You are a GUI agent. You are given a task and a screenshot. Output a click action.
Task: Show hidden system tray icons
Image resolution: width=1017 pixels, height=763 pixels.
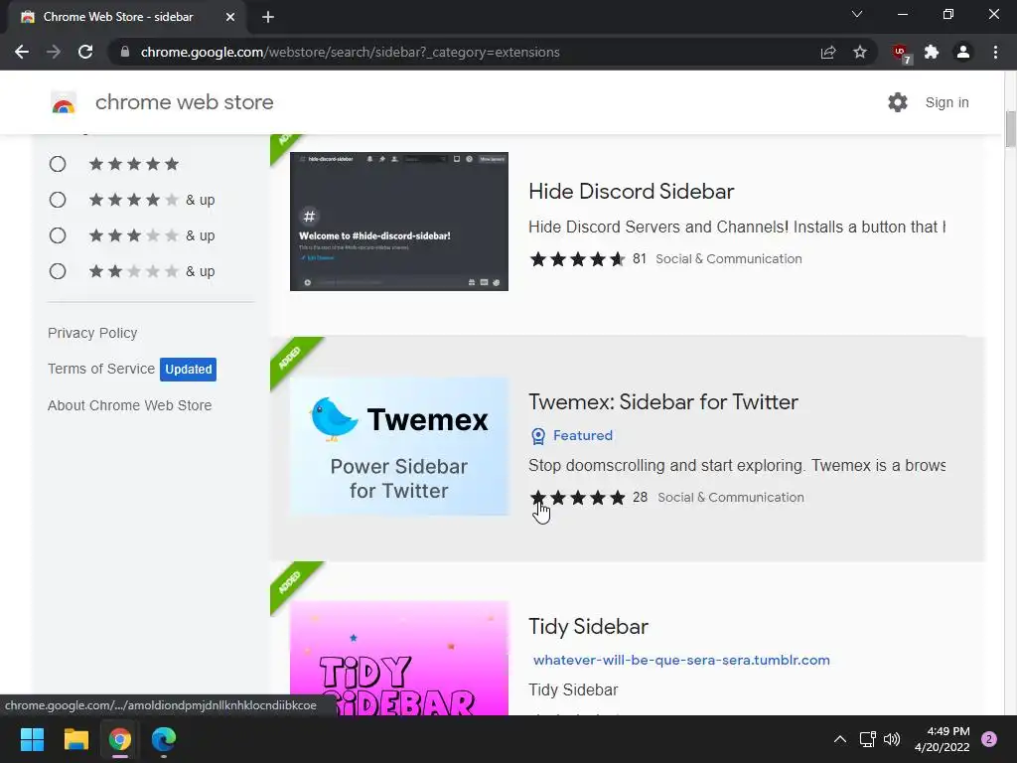click(x=840, y=739)
